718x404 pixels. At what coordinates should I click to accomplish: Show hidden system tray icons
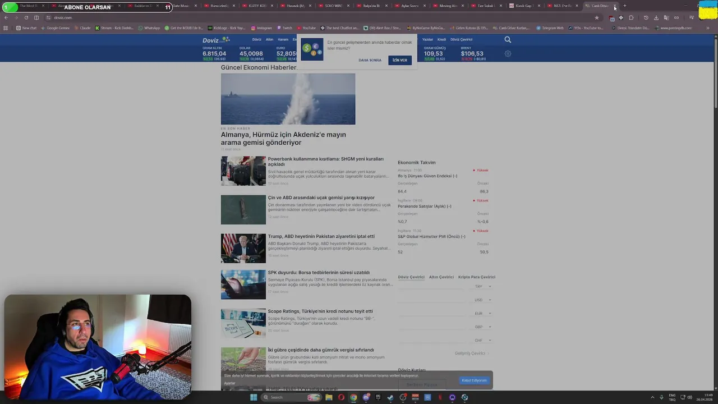tap(653, 397)
